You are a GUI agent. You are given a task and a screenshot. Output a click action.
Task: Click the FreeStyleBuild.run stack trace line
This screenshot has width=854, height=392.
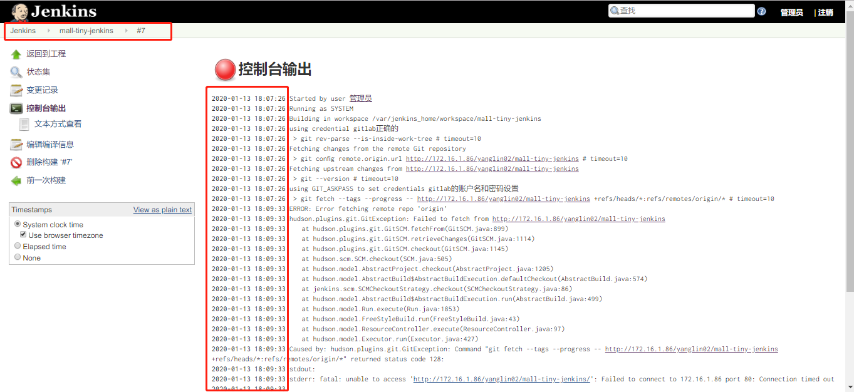pos(411,319)
